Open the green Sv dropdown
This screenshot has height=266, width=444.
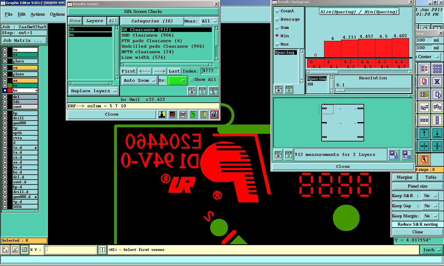click(178, 81)
